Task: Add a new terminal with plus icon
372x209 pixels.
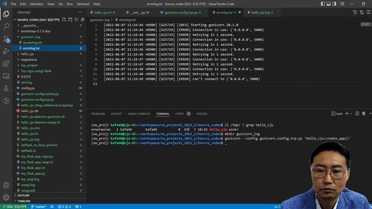Action: [347, 114]
